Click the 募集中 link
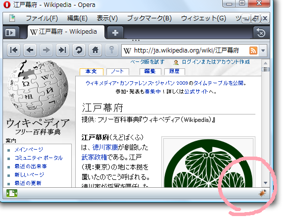The width and height of the screenshot is (293, 222). pyautogui.click(x=152, y=92)
